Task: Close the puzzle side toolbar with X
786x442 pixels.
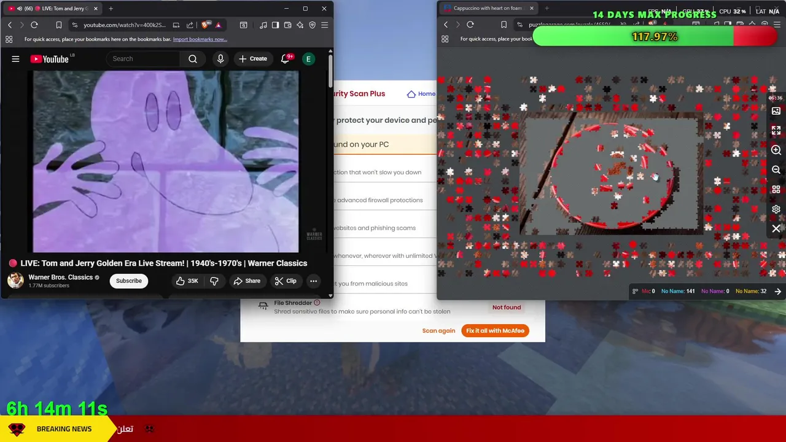Action: point(776,229)
